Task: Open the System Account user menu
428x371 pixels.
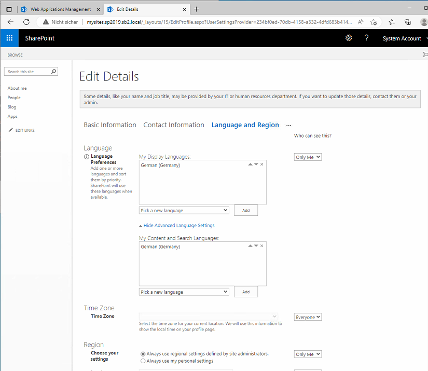Action: tap(402, 38)
